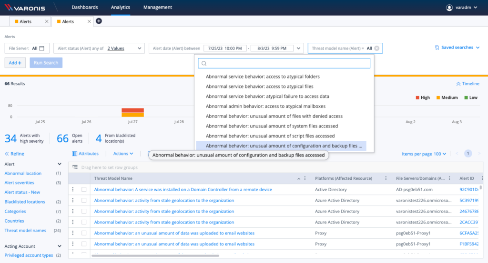488x263 pixels.
Task: Open the File Server picker icon
Action: click(42, 48)
